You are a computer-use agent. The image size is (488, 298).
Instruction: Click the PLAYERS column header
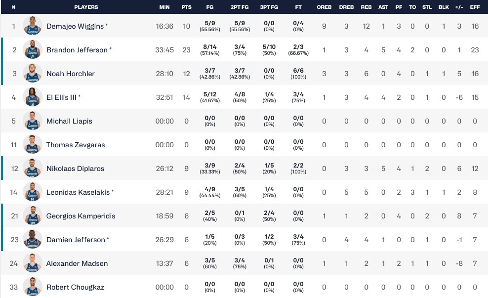pyautogui.click(x=86, y=7)
